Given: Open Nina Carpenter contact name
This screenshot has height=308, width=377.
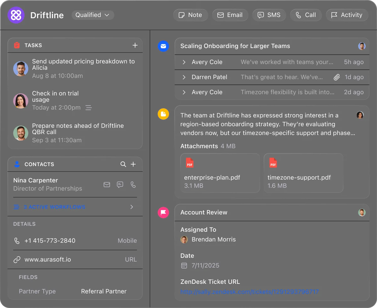Looking at the screenshot, I should (x=36, y=180).
